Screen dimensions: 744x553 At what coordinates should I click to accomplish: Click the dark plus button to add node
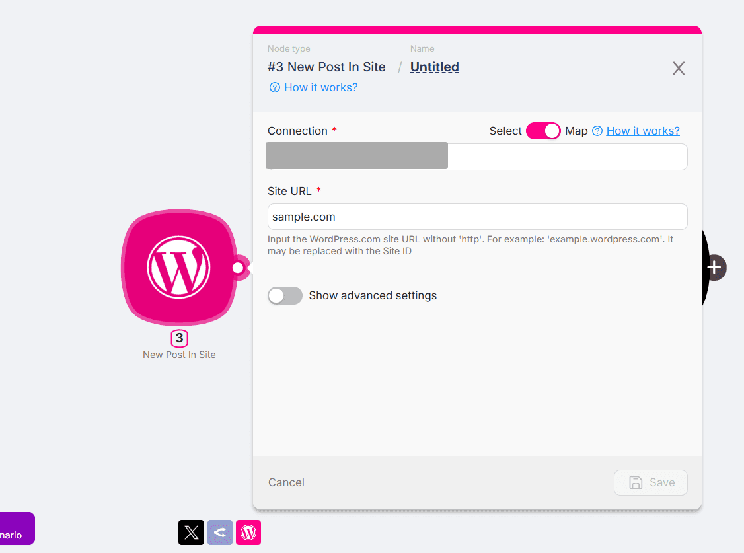point(714,268)
